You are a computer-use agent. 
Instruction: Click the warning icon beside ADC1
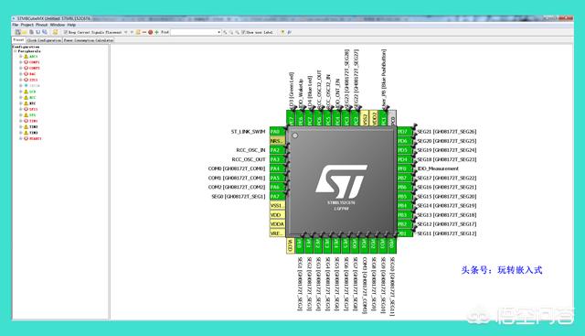tap(26, 57)
